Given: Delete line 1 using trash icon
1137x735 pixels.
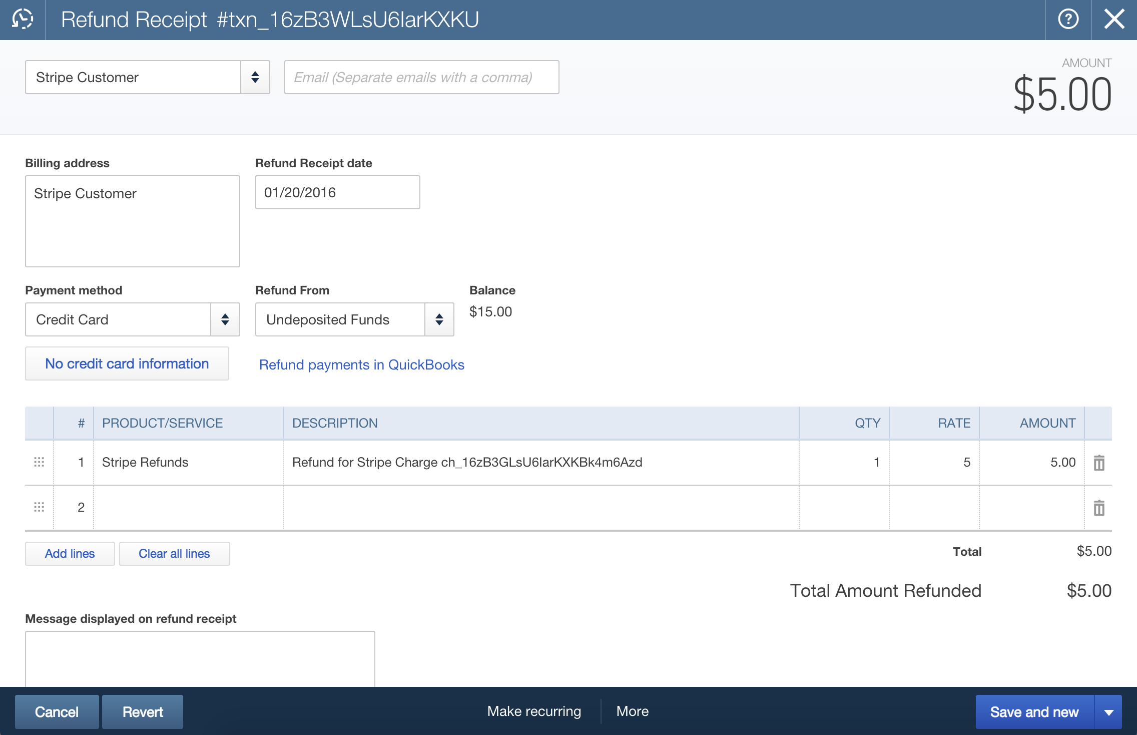Looking at the screenshot, I should point(1099,463).
